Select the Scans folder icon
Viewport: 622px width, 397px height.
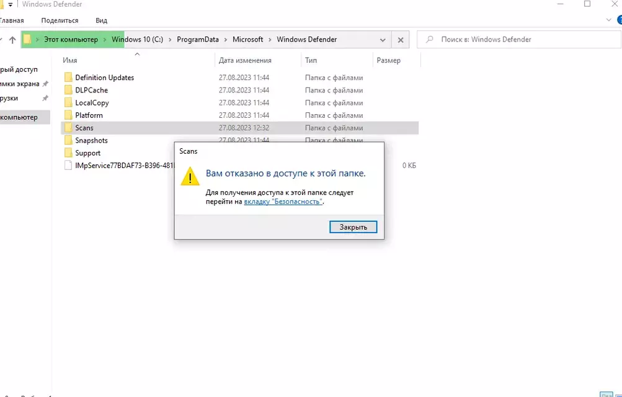pyautogui.click(x=68, y=128)
